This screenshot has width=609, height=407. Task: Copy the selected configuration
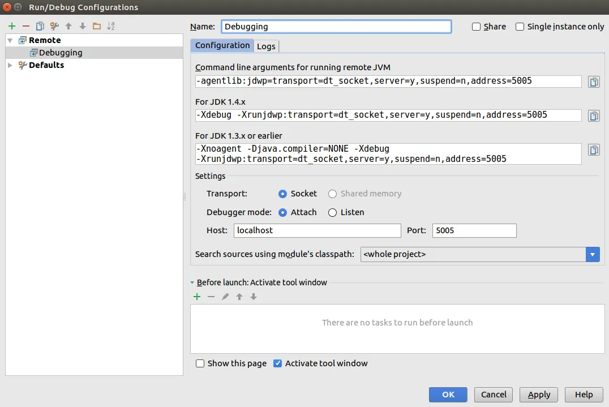(x=40, y=26)
